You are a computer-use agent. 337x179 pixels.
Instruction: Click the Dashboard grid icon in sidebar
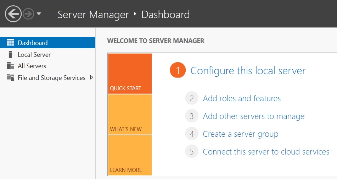pyautogui.click(x=11, y=43)
